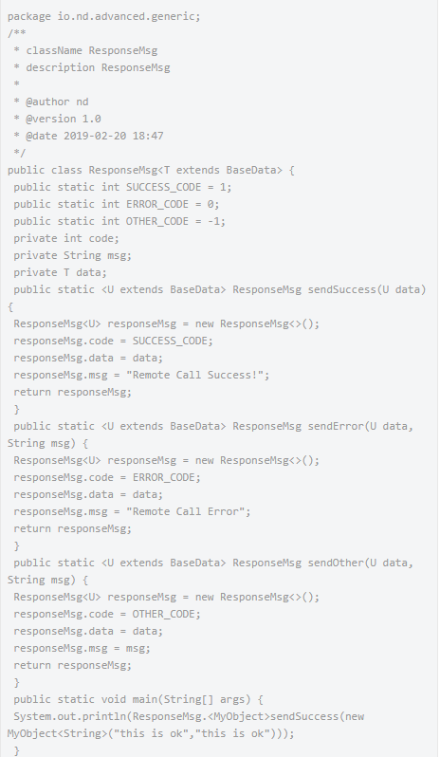Image resolution: width=440 pixels, height=757 pixels.
Task: Click the private String msg line
Action: 72,255
